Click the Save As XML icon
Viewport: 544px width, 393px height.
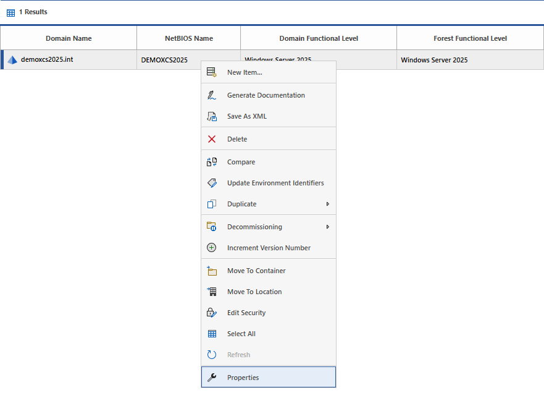point(212,116)
